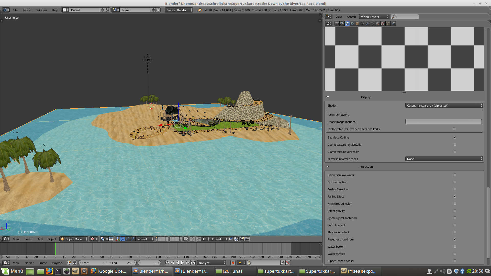Disable the Falling Effect checkbox
The image size is (491, 276).
tap(455, 196)
